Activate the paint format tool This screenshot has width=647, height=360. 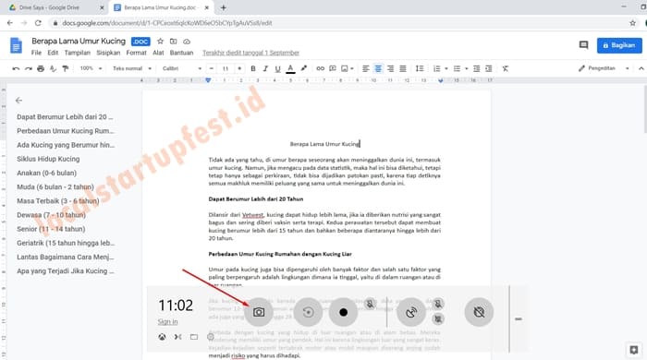click(66, 69)
